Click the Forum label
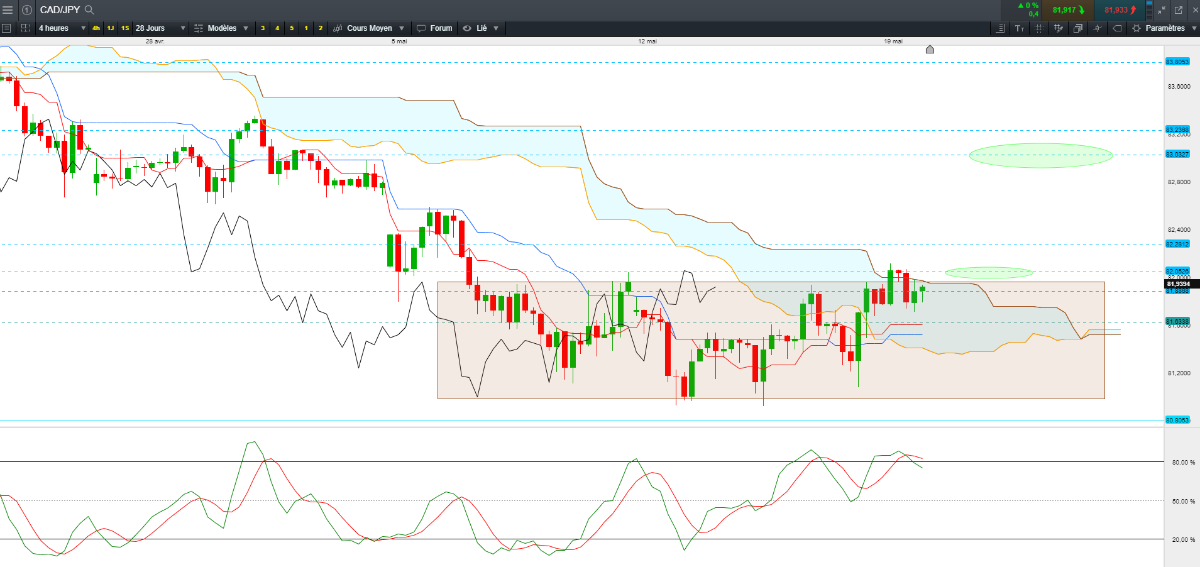The image size is (1200, 567). pyautogui.click(x=441, y=28)
